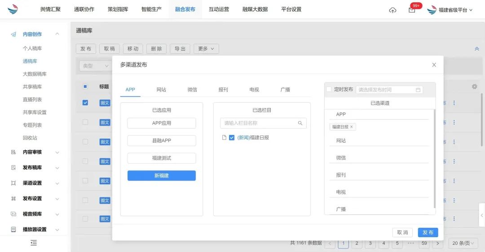Screen dimensions: 485x252
Task: Enable the 定时发布 checkbox
Action: pyautogui.click(x=329, y=89)
